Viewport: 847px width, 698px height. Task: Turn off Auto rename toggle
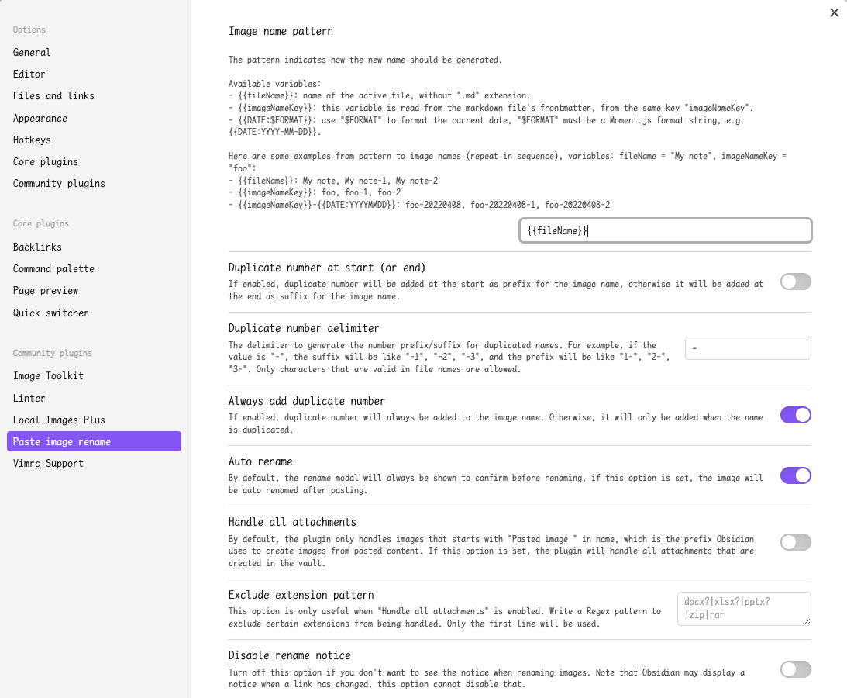click(795, 475)
